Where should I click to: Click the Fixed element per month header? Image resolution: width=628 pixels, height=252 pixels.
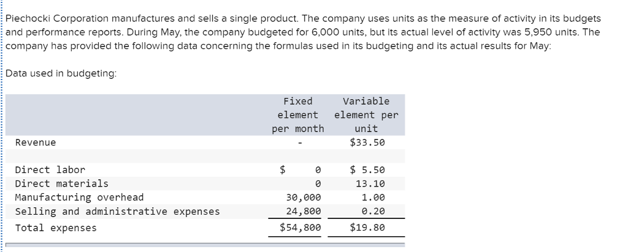click(297, 115)
